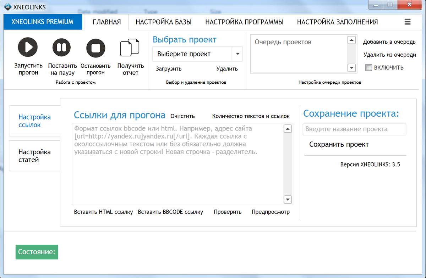Minimize the XNEOLINKS window
This screenshot has width=426, height=278.
point(376,5)
